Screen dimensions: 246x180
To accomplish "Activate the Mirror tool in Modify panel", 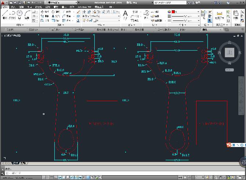I will click(55, 16).
